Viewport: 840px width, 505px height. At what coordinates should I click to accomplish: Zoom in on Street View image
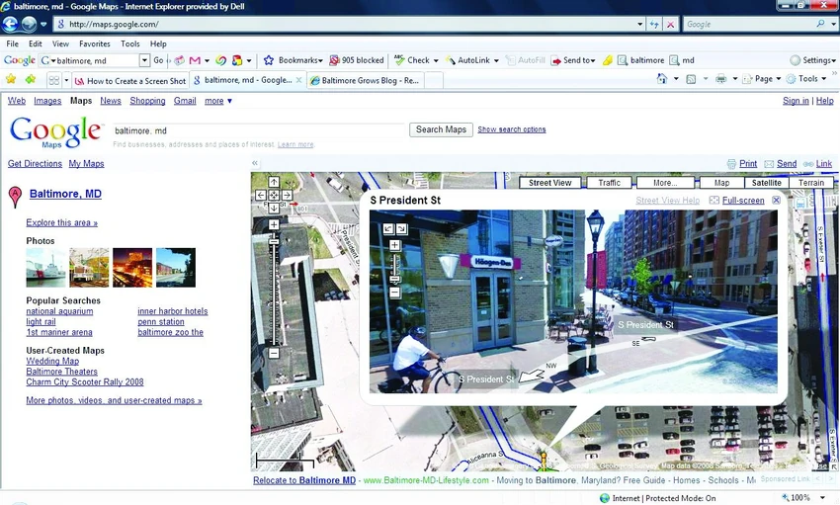pyautogui.click(x=395, y=245)
